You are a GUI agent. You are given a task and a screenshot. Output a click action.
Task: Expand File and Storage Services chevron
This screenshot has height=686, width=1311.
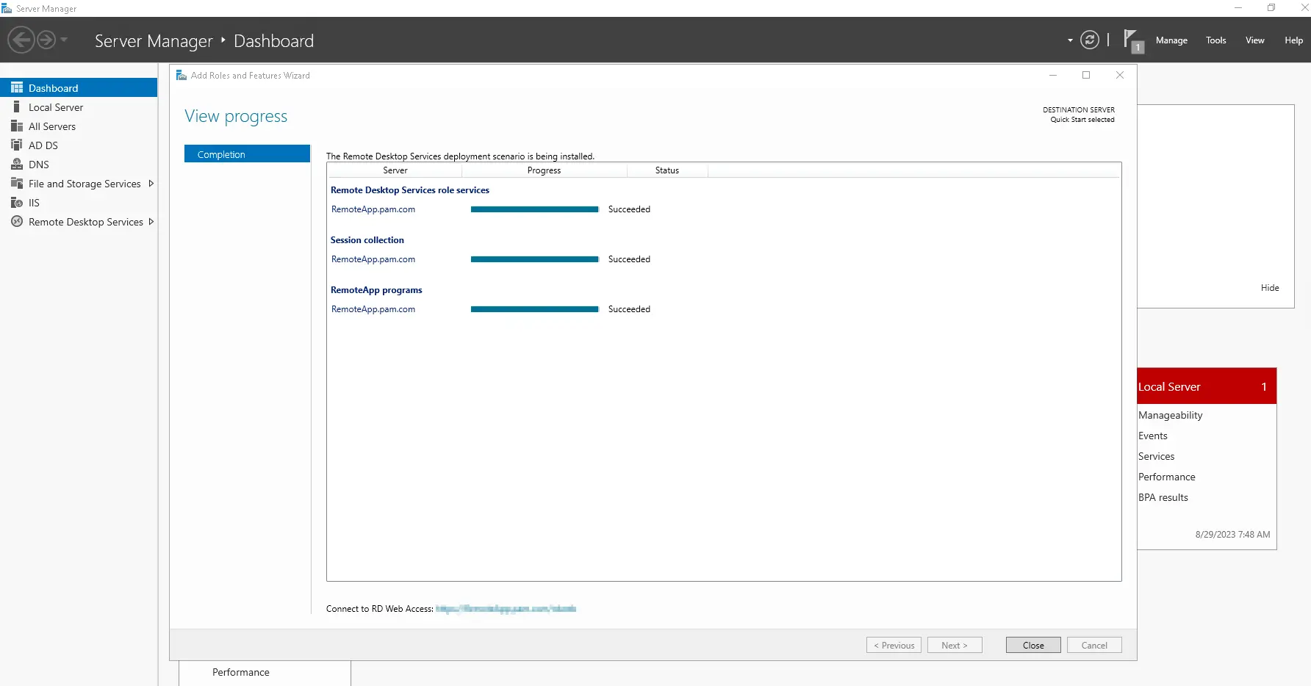click(x=151, y=183)
